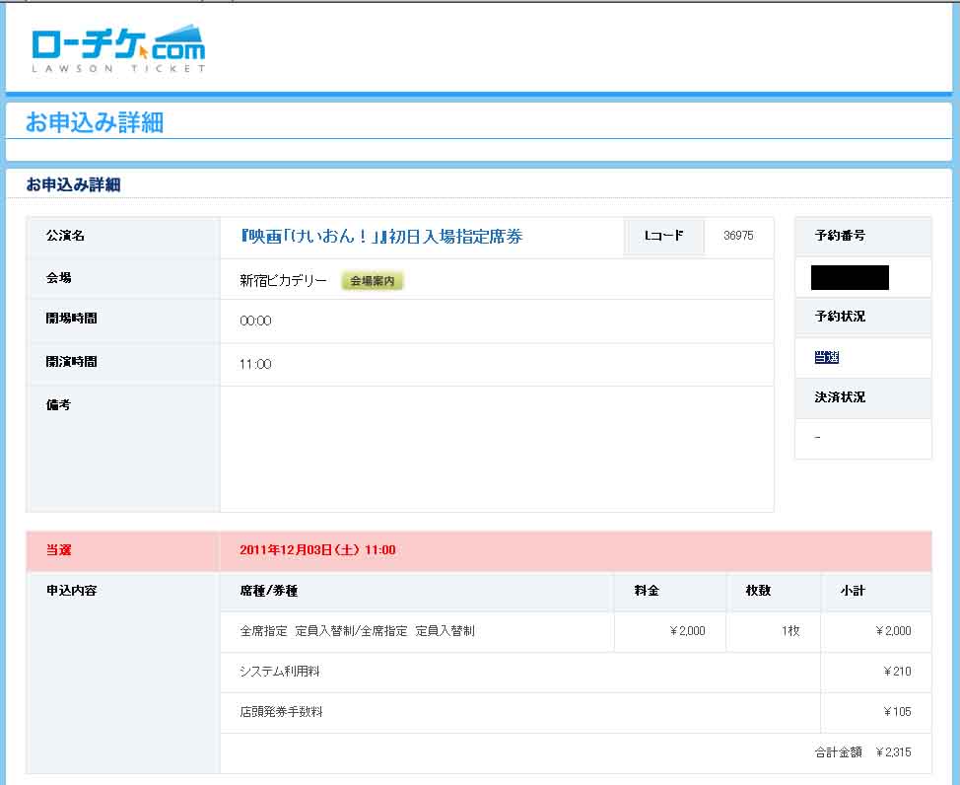Click the venue name 新宿ピカデリー
The height and width of the screenshot is (785, 960).
click(283, 281)
